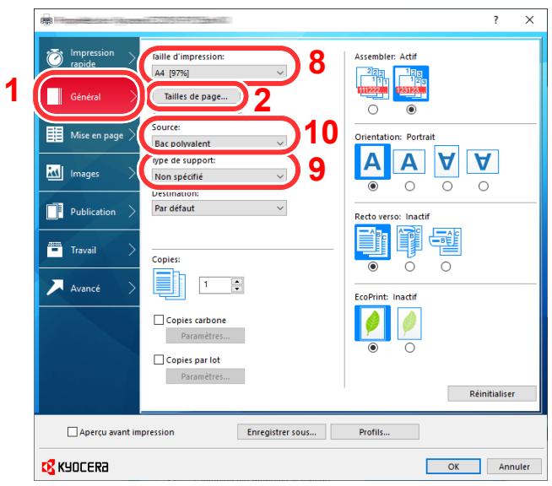Click the Avancé arrow icon
The width and height of the screenshot is (552, 486).
55,288
